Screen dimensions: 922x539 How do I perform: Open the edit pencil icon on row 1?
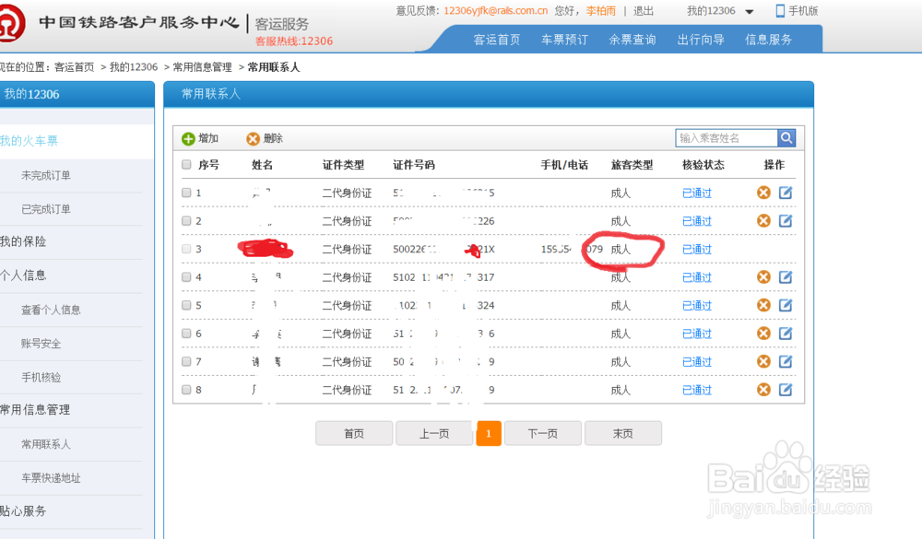(x=786, y=193)
